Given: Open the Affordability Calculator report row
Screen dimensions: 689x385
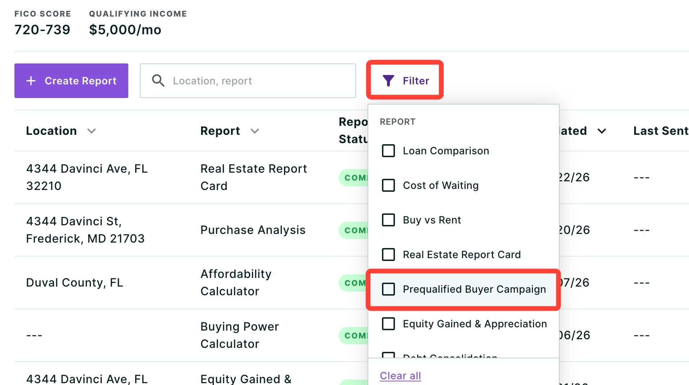Looking at the screenshot, I should pyautogui.click(x=191, y=283).
